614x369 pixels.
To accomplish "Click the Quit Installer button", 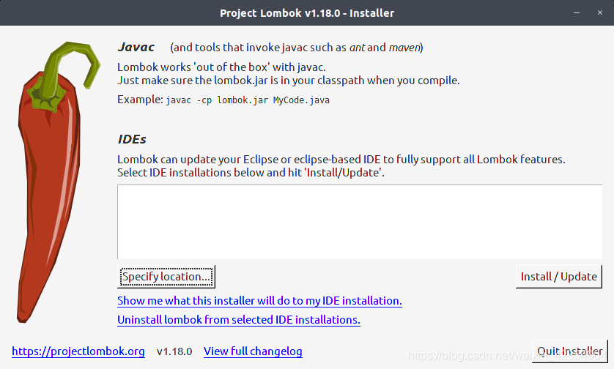I will [570, 351].
